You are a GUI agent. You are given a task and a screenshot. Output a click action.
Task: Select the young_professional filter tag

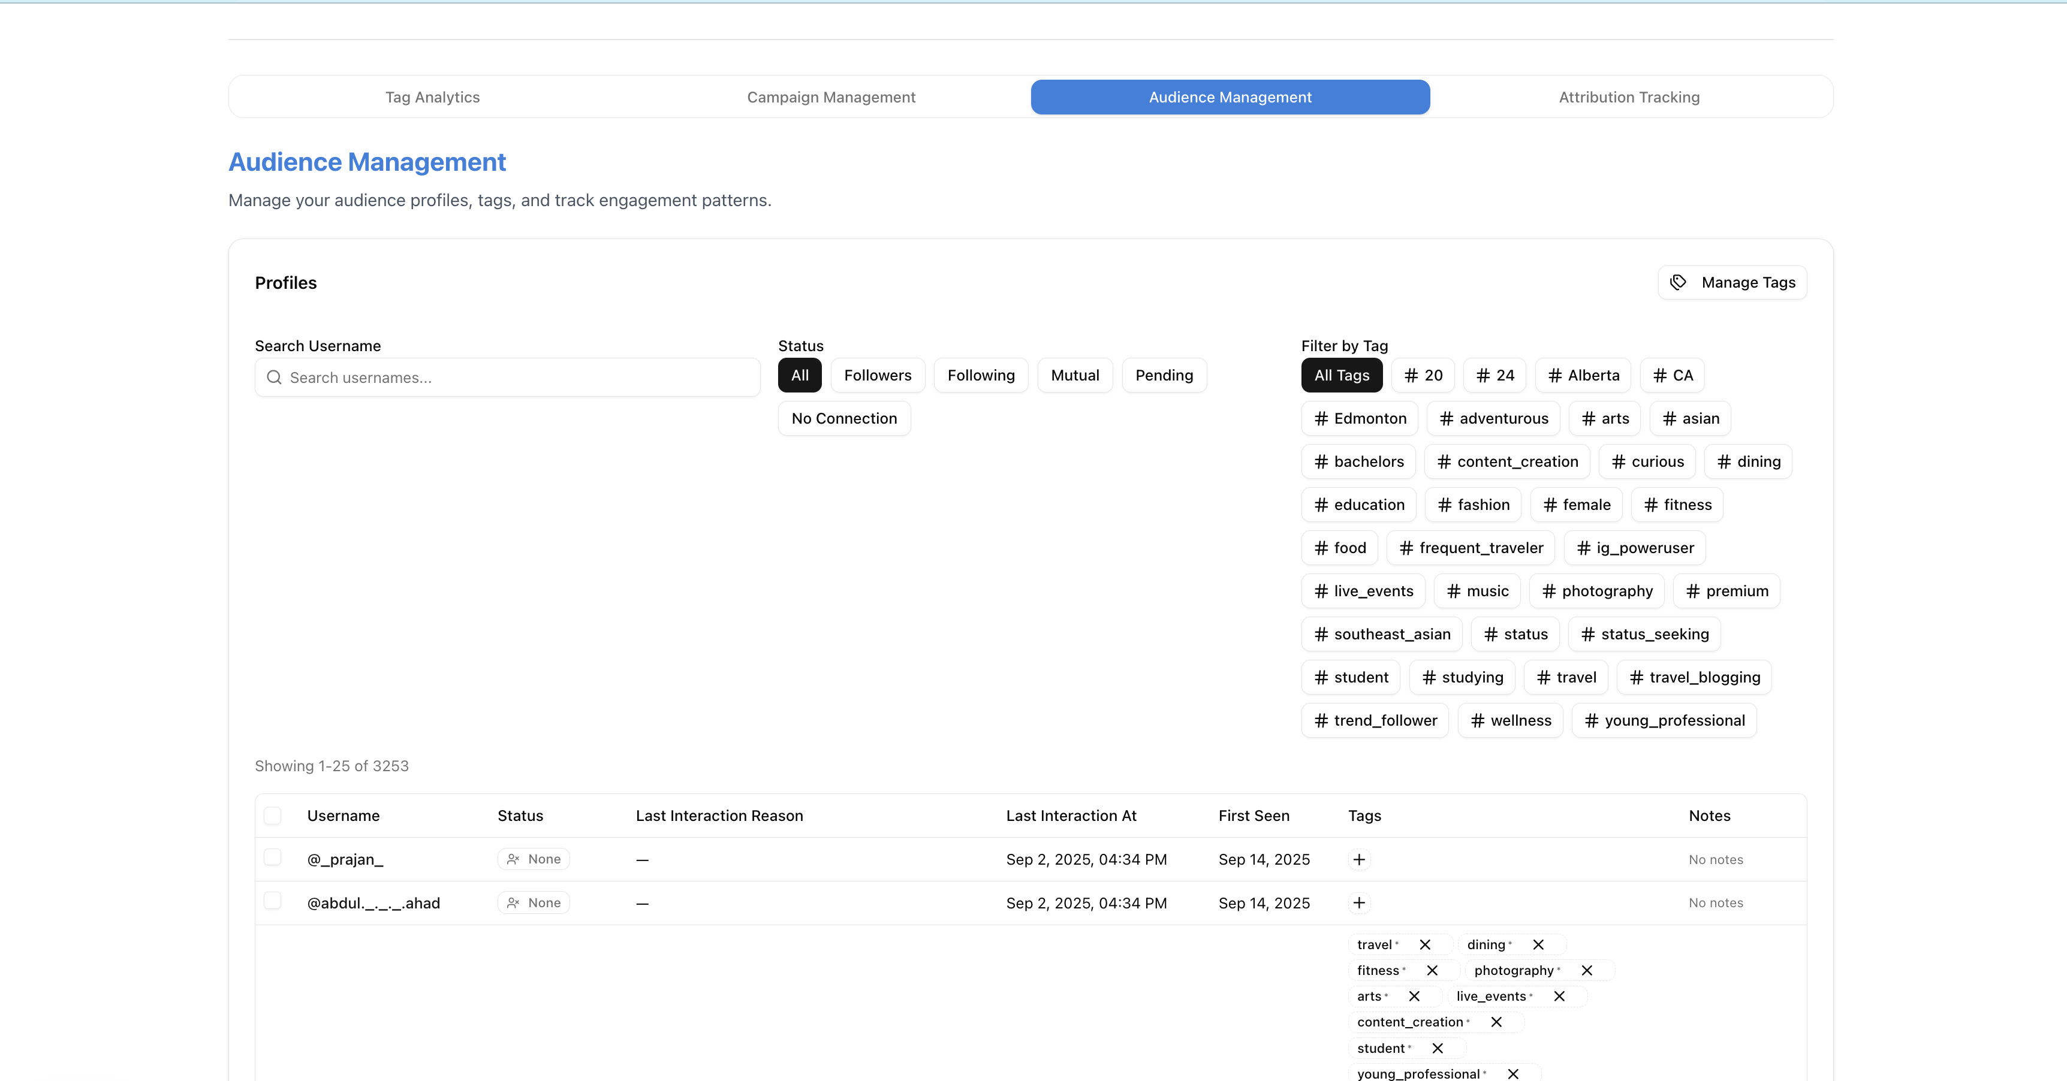click(1664, 720)
